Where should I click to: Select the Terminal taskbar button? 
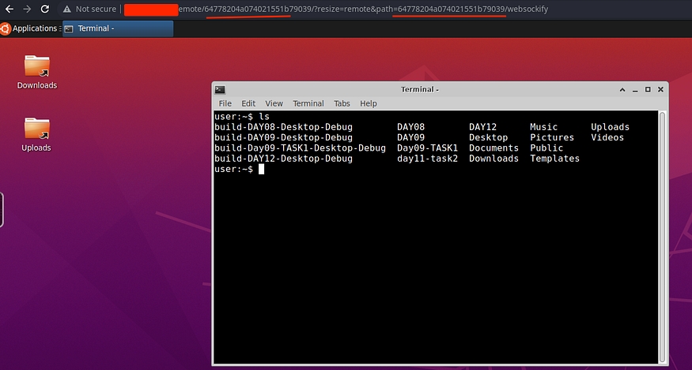click(117, 28)
